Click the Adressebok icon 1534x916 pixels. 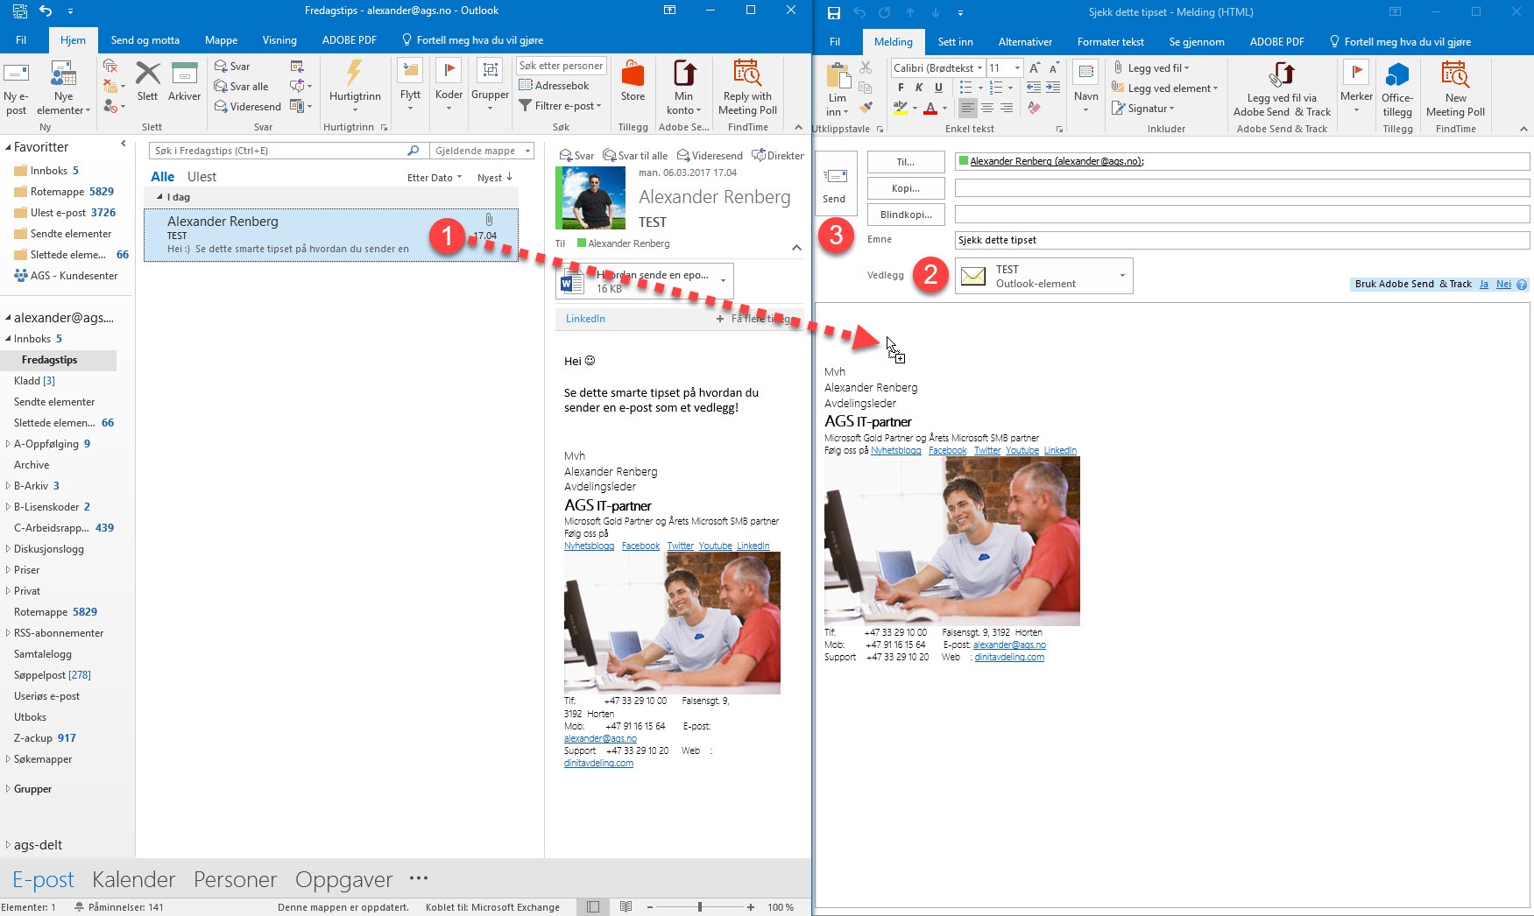[x=527, y=86]
